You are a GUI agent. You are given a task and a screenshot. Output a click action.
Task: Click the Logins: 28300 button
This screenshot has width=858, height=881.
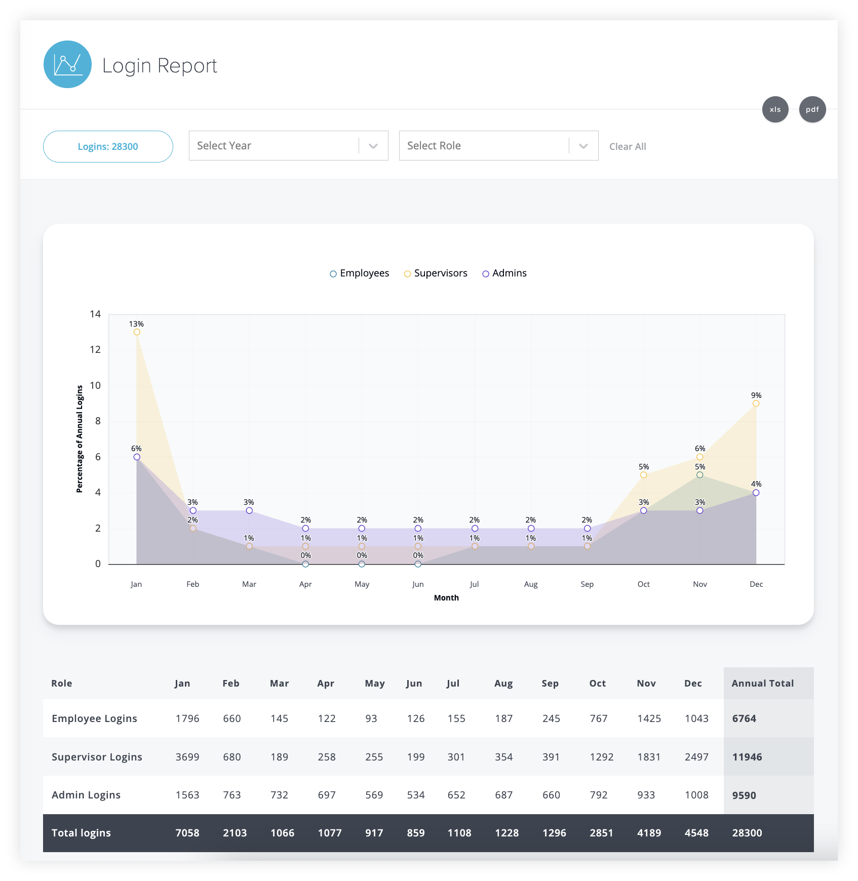click(x=108, y=146)
